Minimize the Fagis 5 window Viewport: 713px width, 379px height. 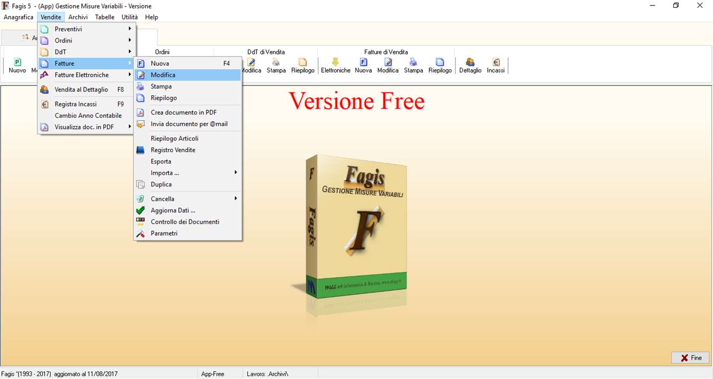pos(652,6)
